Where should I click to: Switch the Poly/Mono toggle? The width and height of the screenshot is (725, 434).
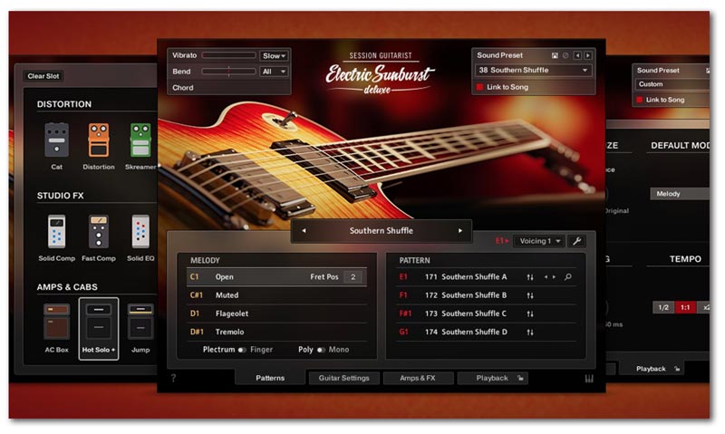pyautogui.click(x=322, y=350)
